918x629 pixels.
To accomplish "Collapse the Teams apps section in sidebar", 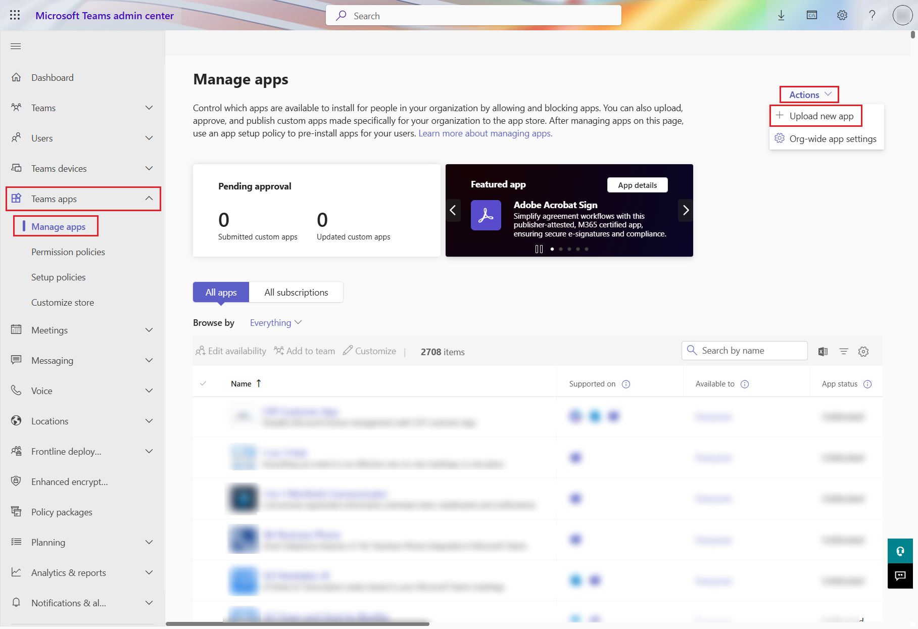I will pos(149,198).
